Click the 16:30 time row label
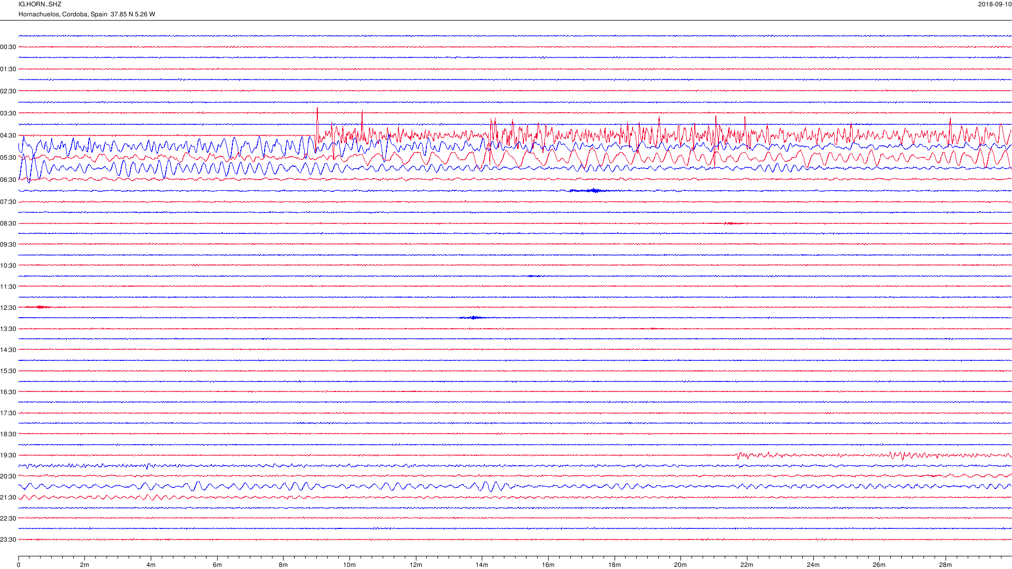This screenshot has width=1012, height=569. (8, 392)
